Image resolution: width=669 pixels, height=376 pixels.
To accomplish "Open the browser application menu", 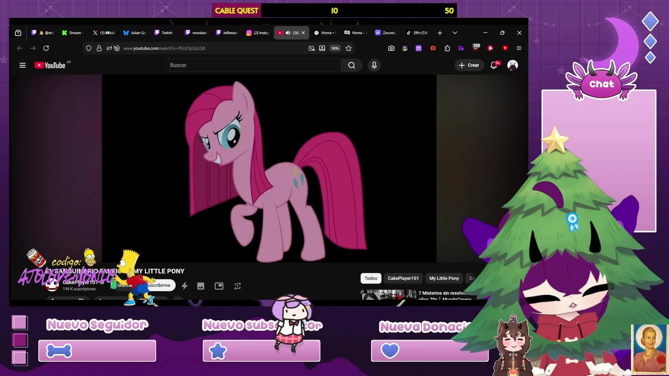I will coord(519,48).
